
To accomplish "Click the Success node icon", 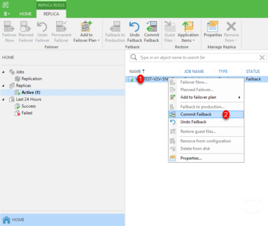I will tap(18, 106).
